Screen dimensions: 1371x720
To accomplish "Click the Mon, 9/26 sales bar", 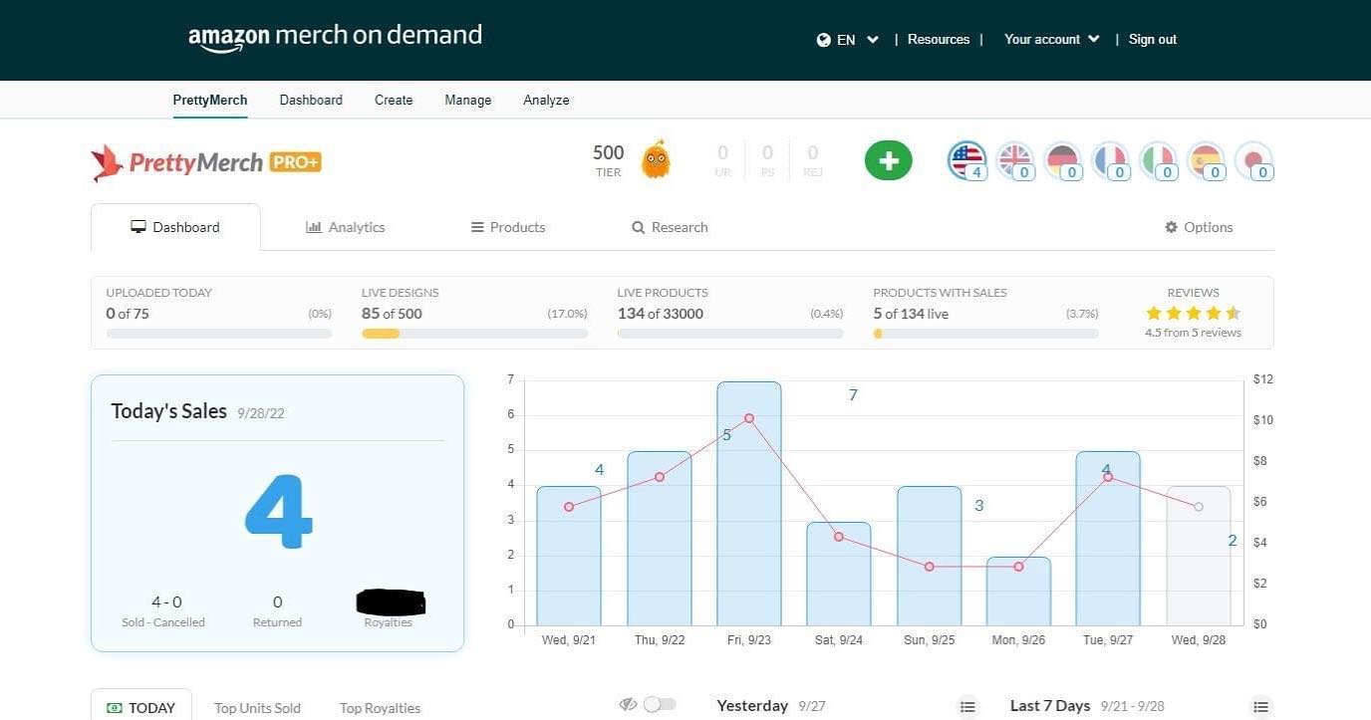I will [x=1018, y=591].
